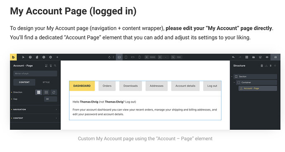This screenshot has width=285, height=152.
Task: Click the preview eye icon
Action: 267,57
